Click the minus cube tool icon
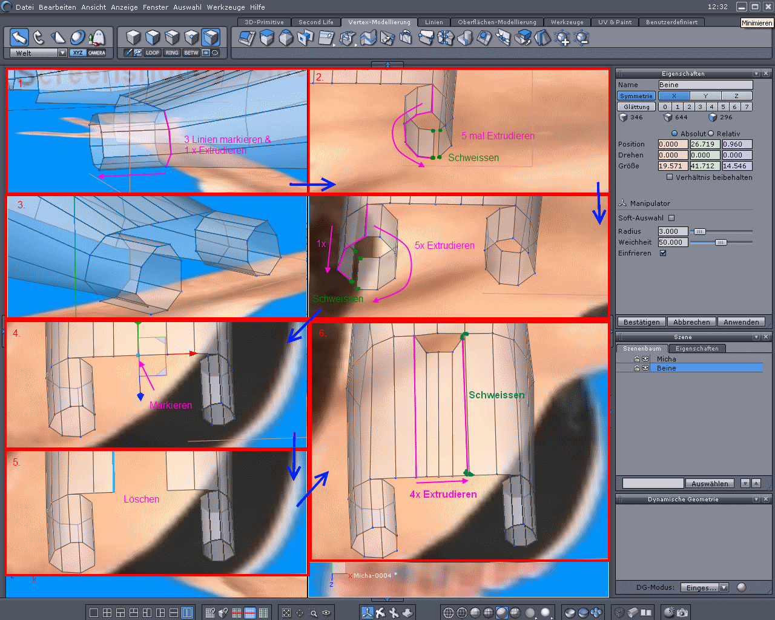775x620 pixels. [x=581, y=38]
